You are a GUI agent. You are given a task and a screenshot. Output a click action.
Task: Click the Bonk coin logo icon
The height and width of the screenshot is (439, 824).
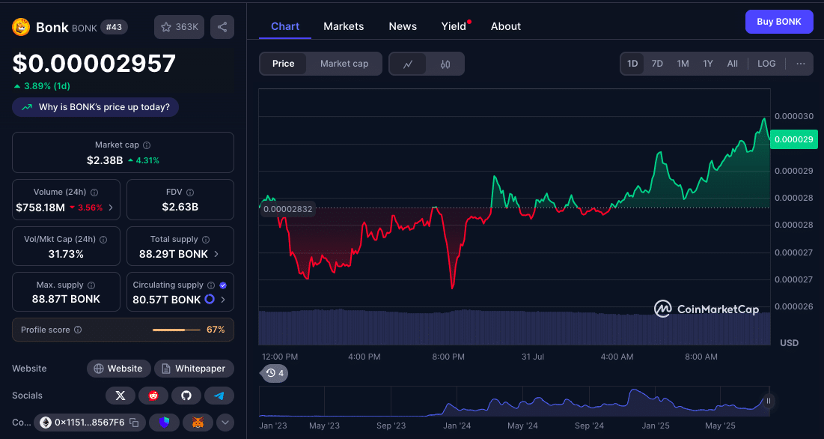(21, 27)
